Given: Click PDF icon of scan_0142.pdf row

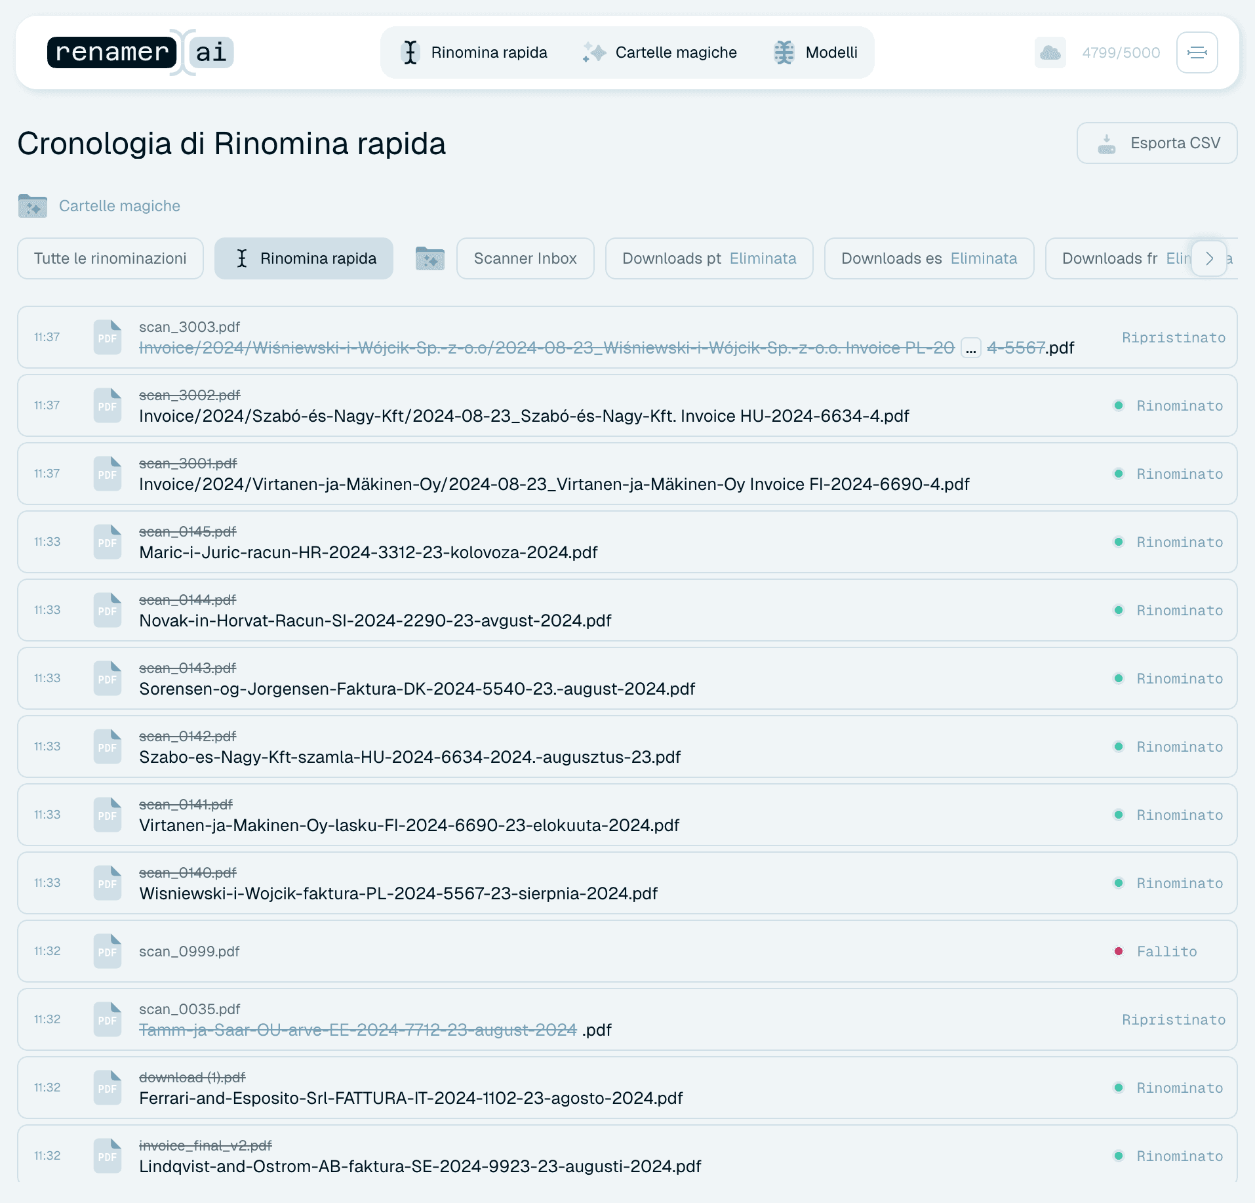Looking at the screenshot, I should coord(108,746).
